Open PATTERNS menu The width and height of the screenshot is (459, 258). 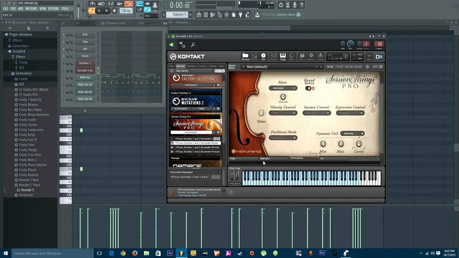click(x=31, y=9)
